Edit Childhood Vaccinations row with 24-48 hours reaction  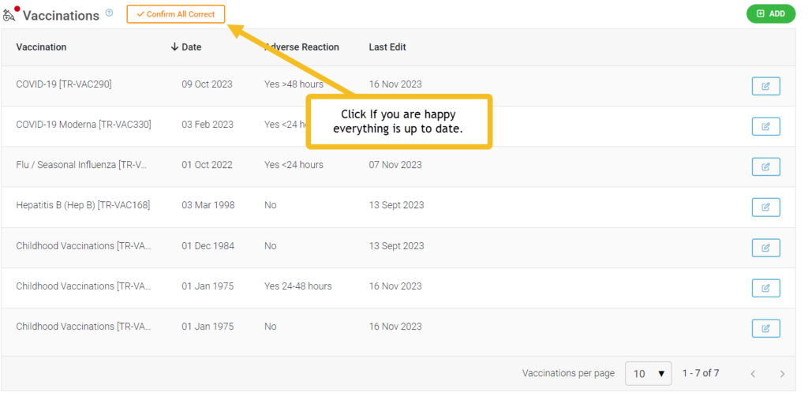(765, 288)
